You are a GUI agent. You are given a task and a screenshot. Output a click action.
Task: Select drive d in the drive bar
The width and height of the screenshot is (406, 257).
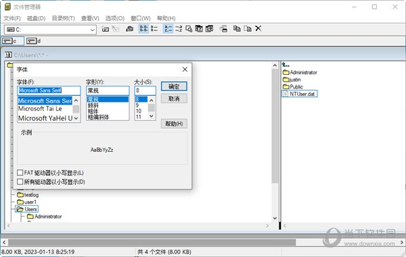coord(34,40)
